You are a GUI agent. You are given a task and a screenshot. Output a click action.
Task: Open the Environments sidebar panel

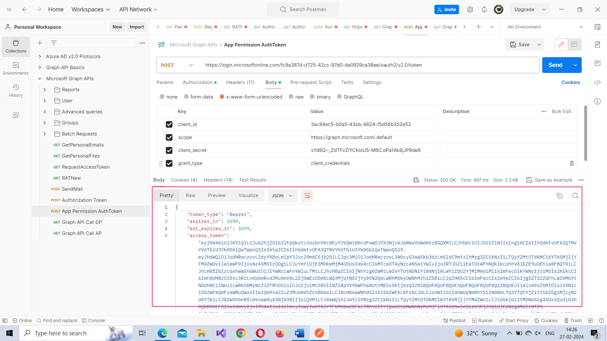(16, 69)
